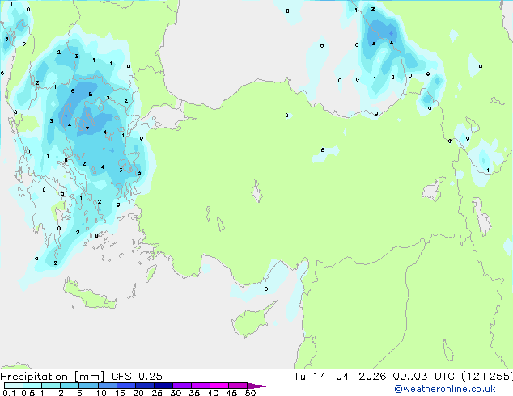
Task: Click the 0.1–0.5 mm palest legend swatch
Action: [x=14, y=385]
